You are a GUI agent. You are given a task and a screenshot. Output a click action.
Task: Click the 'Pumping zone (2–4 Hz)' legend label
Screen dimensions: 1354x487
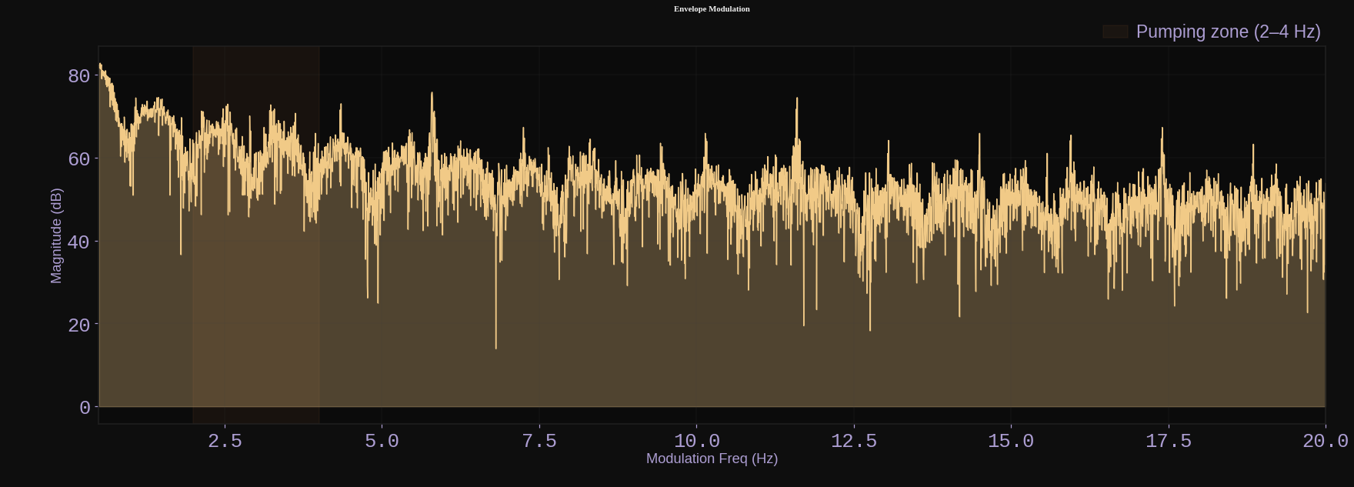click(1228, 32)
